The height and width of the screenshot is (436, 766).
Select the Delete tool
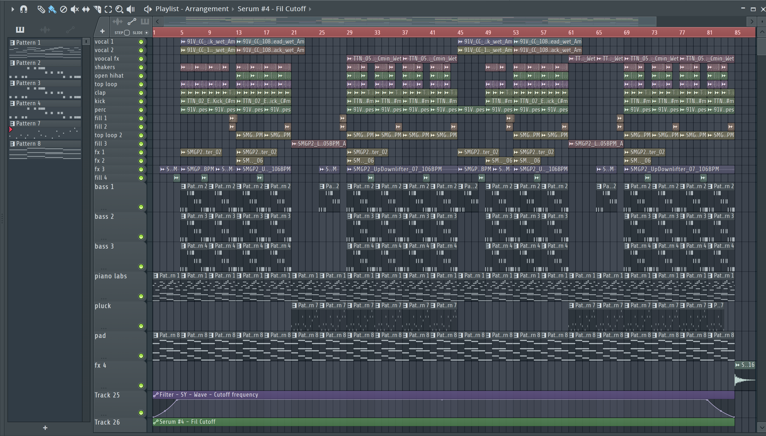pos(64,9)
